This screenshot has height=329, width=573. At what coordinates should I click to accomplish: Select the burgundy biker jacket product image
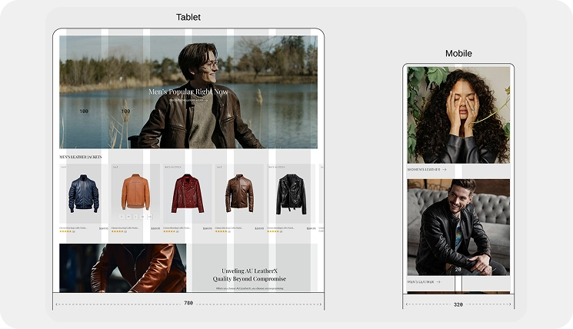(187, 193)
